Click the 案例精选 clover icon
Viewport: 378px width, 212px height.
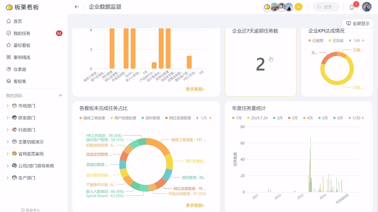click(9, 57)
